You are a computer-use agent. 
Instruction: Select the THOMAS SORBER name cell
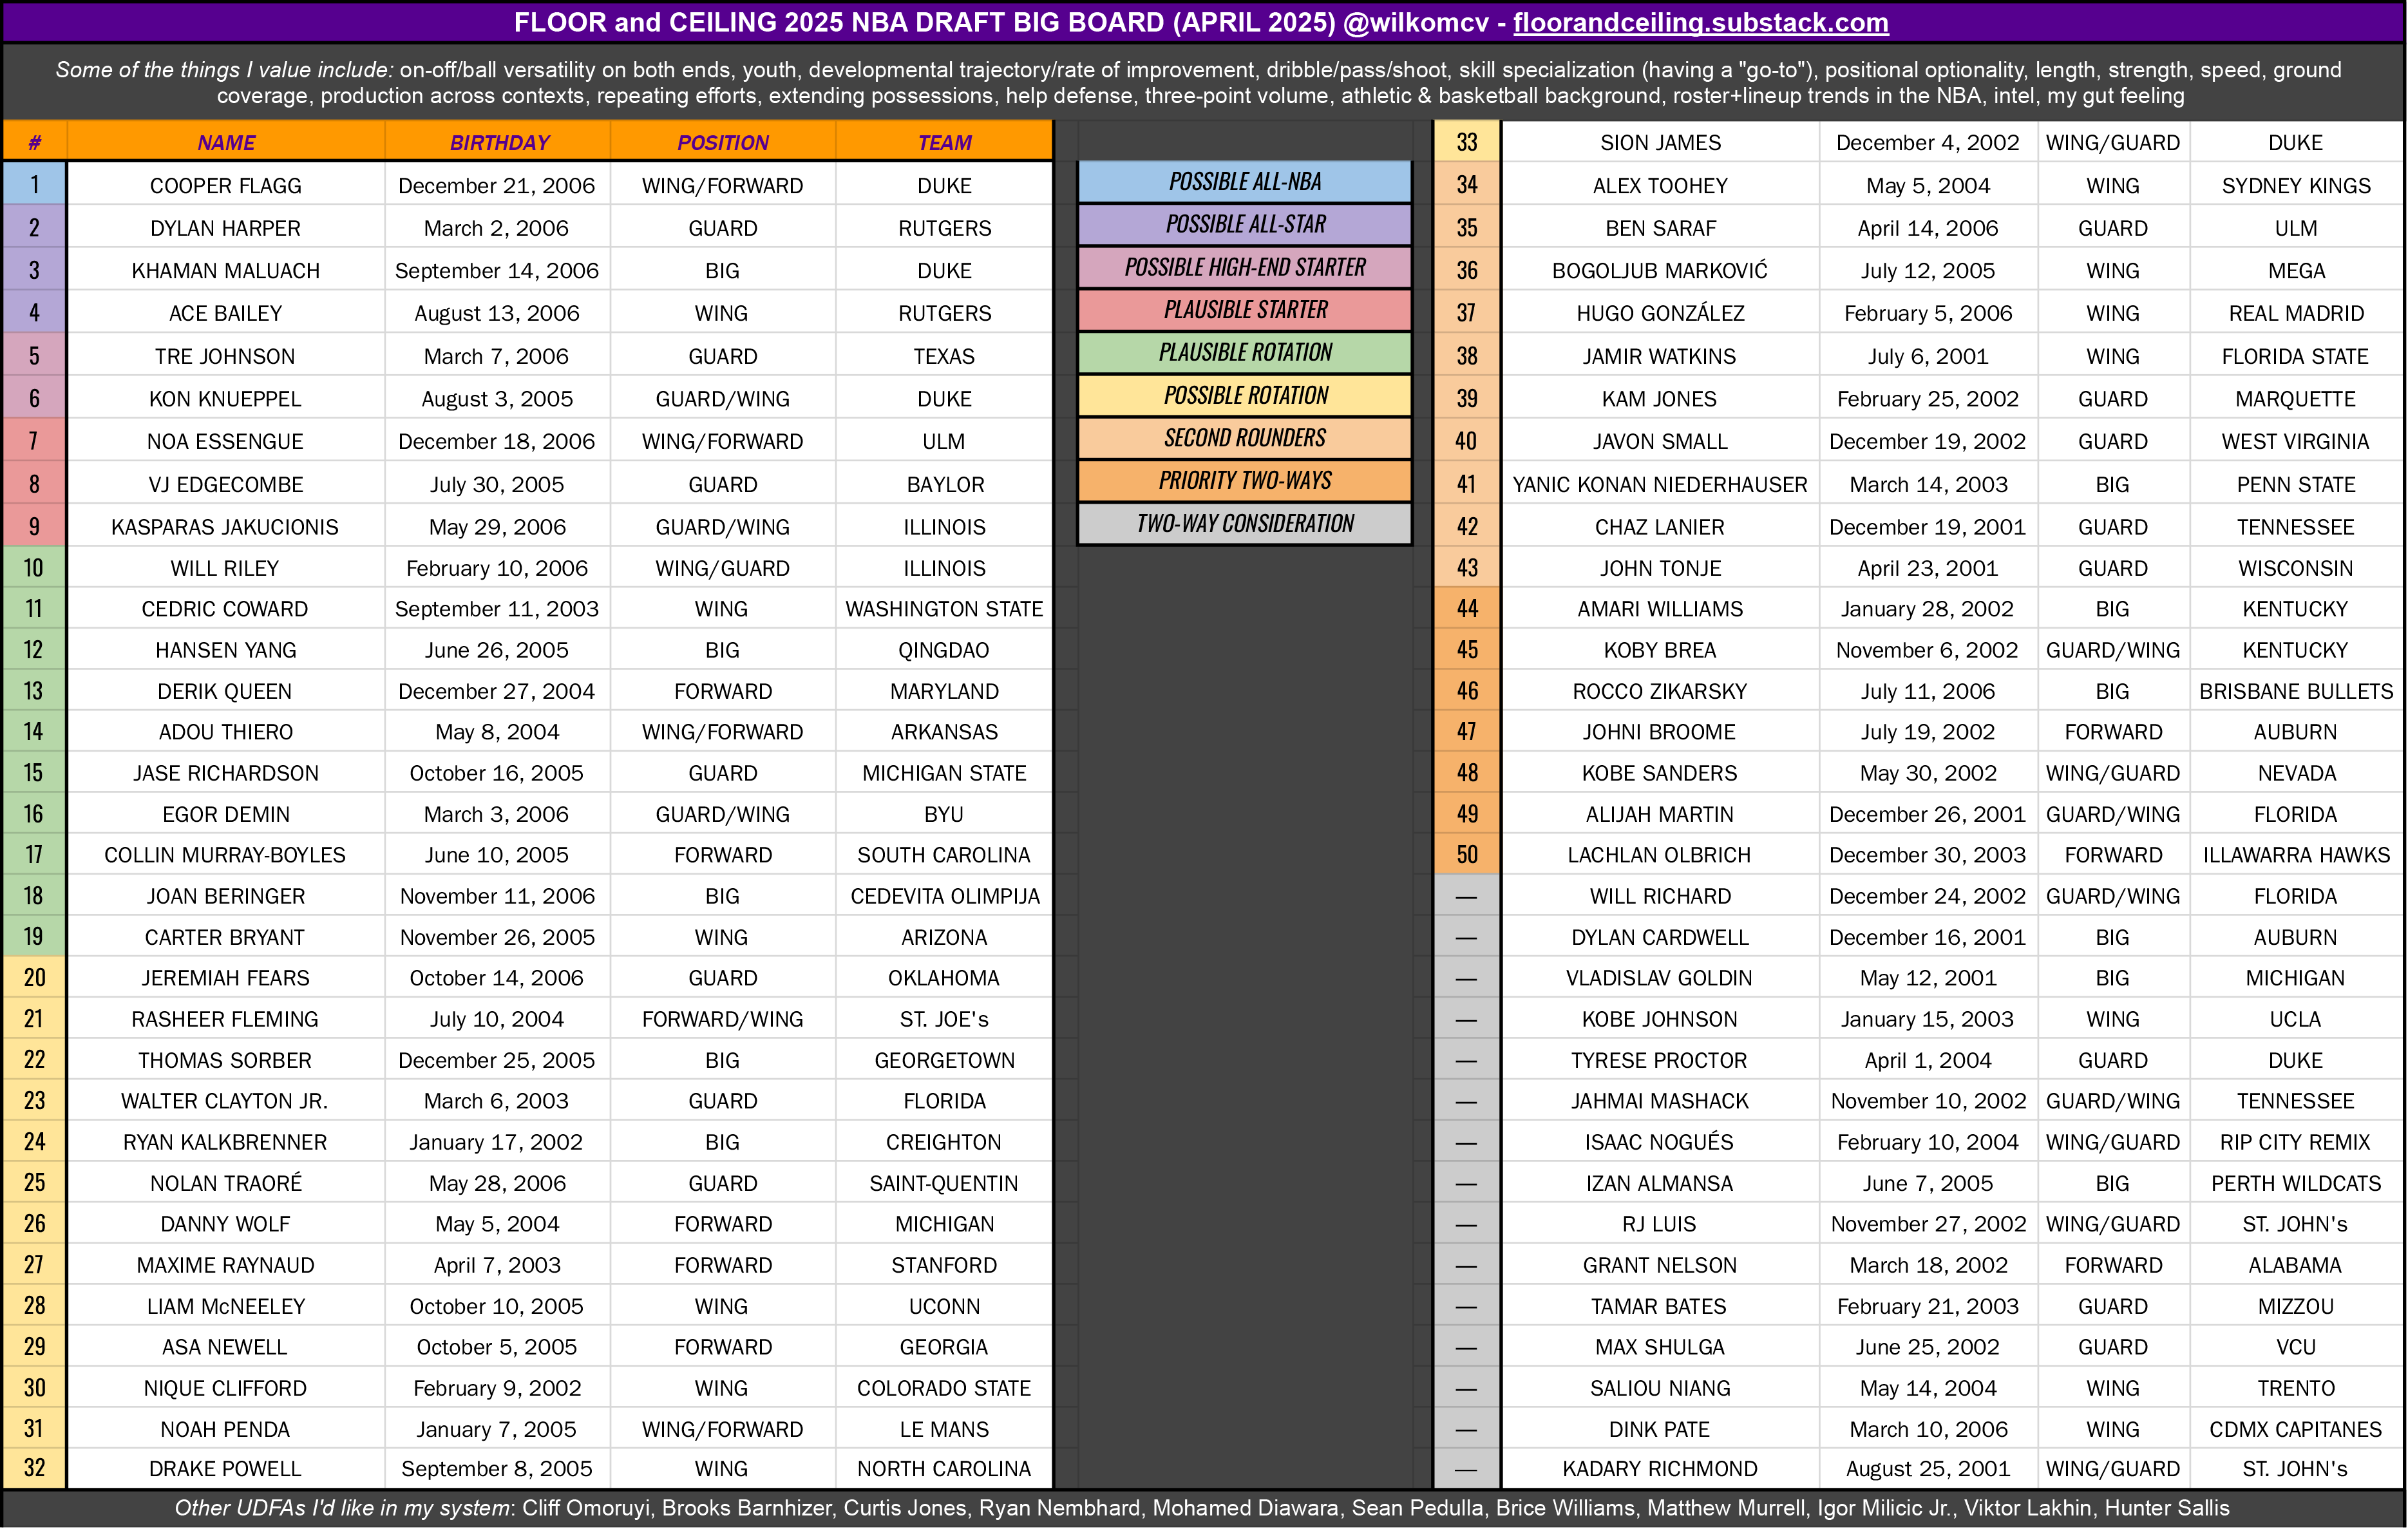(x=226, y=1060)
